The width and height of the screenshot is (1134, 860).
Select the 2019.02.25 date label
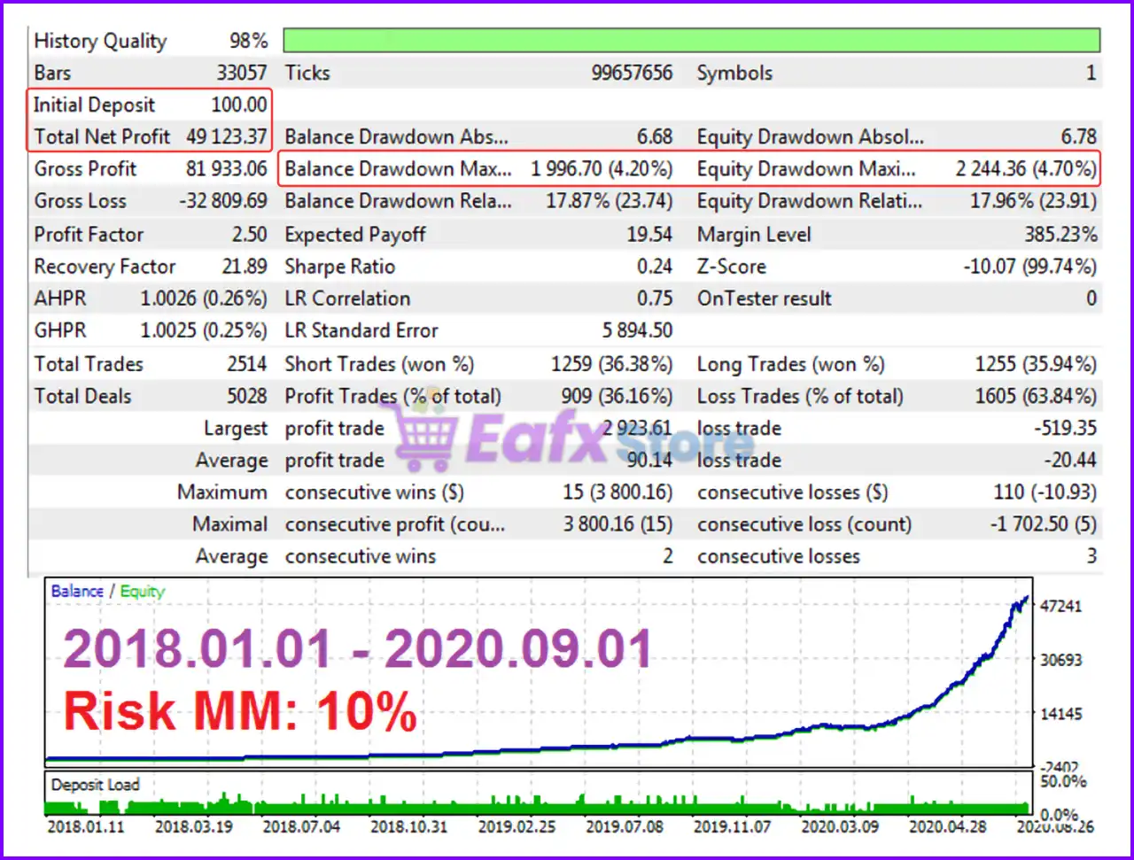pyautogui.click(x=517, y=826)
